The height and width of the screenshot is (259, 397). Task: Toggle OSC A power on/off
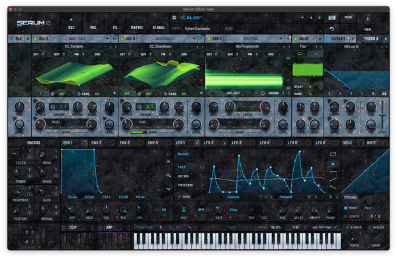[x=35, y=38]
